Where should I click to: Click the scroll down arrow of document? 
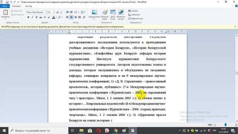[237, 121]
